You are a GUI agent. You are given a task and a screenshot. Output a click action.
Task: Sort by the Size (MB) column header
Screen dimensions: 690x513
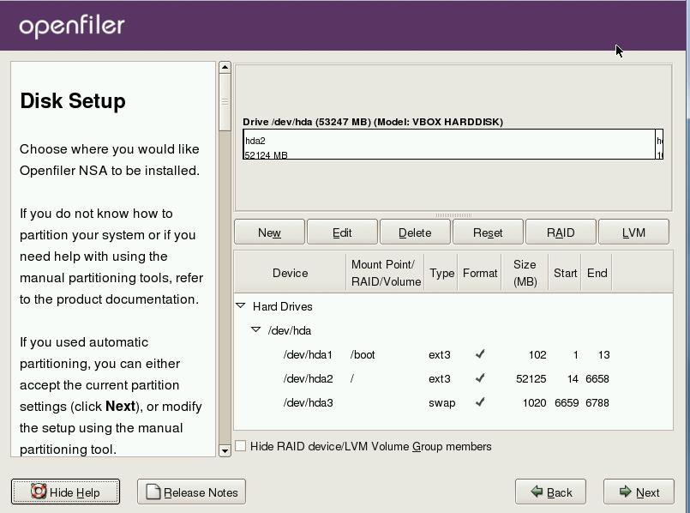[x=524, y=273]
